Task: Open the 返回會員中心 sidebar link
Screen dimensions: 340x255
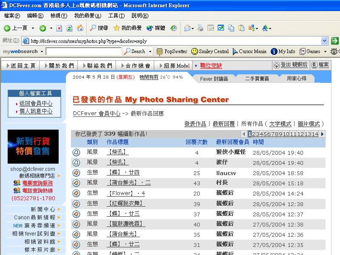Action: click(x=36, y=103)
